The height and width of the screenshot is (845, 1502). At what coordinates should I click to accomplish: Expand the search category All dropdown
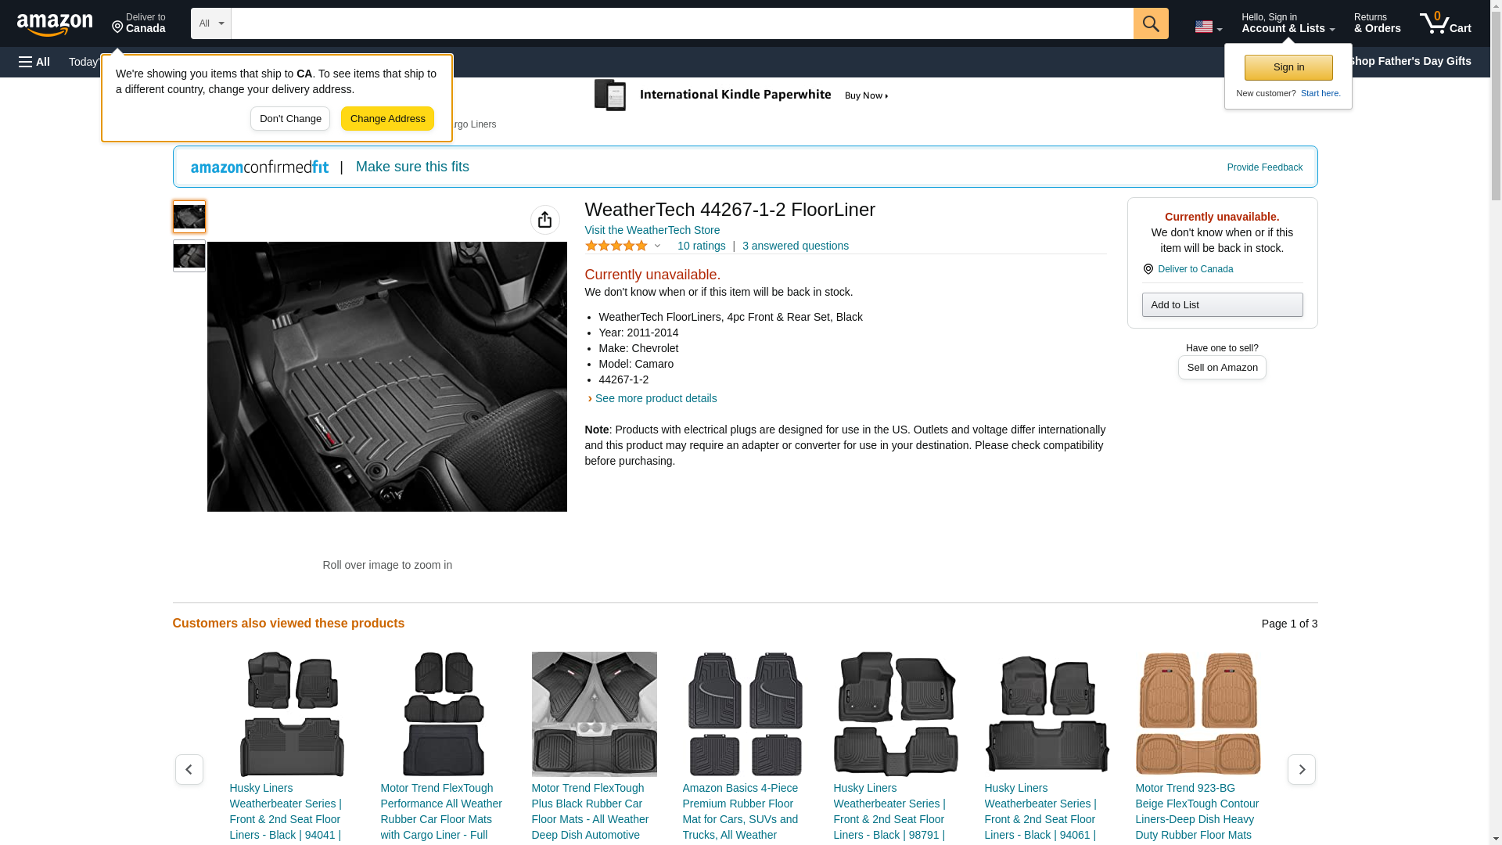(210, 23)
